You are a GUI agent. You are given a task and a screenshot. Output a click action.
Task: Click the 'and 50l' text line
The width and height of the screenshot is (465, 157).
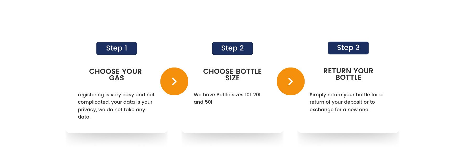(203, 102)
